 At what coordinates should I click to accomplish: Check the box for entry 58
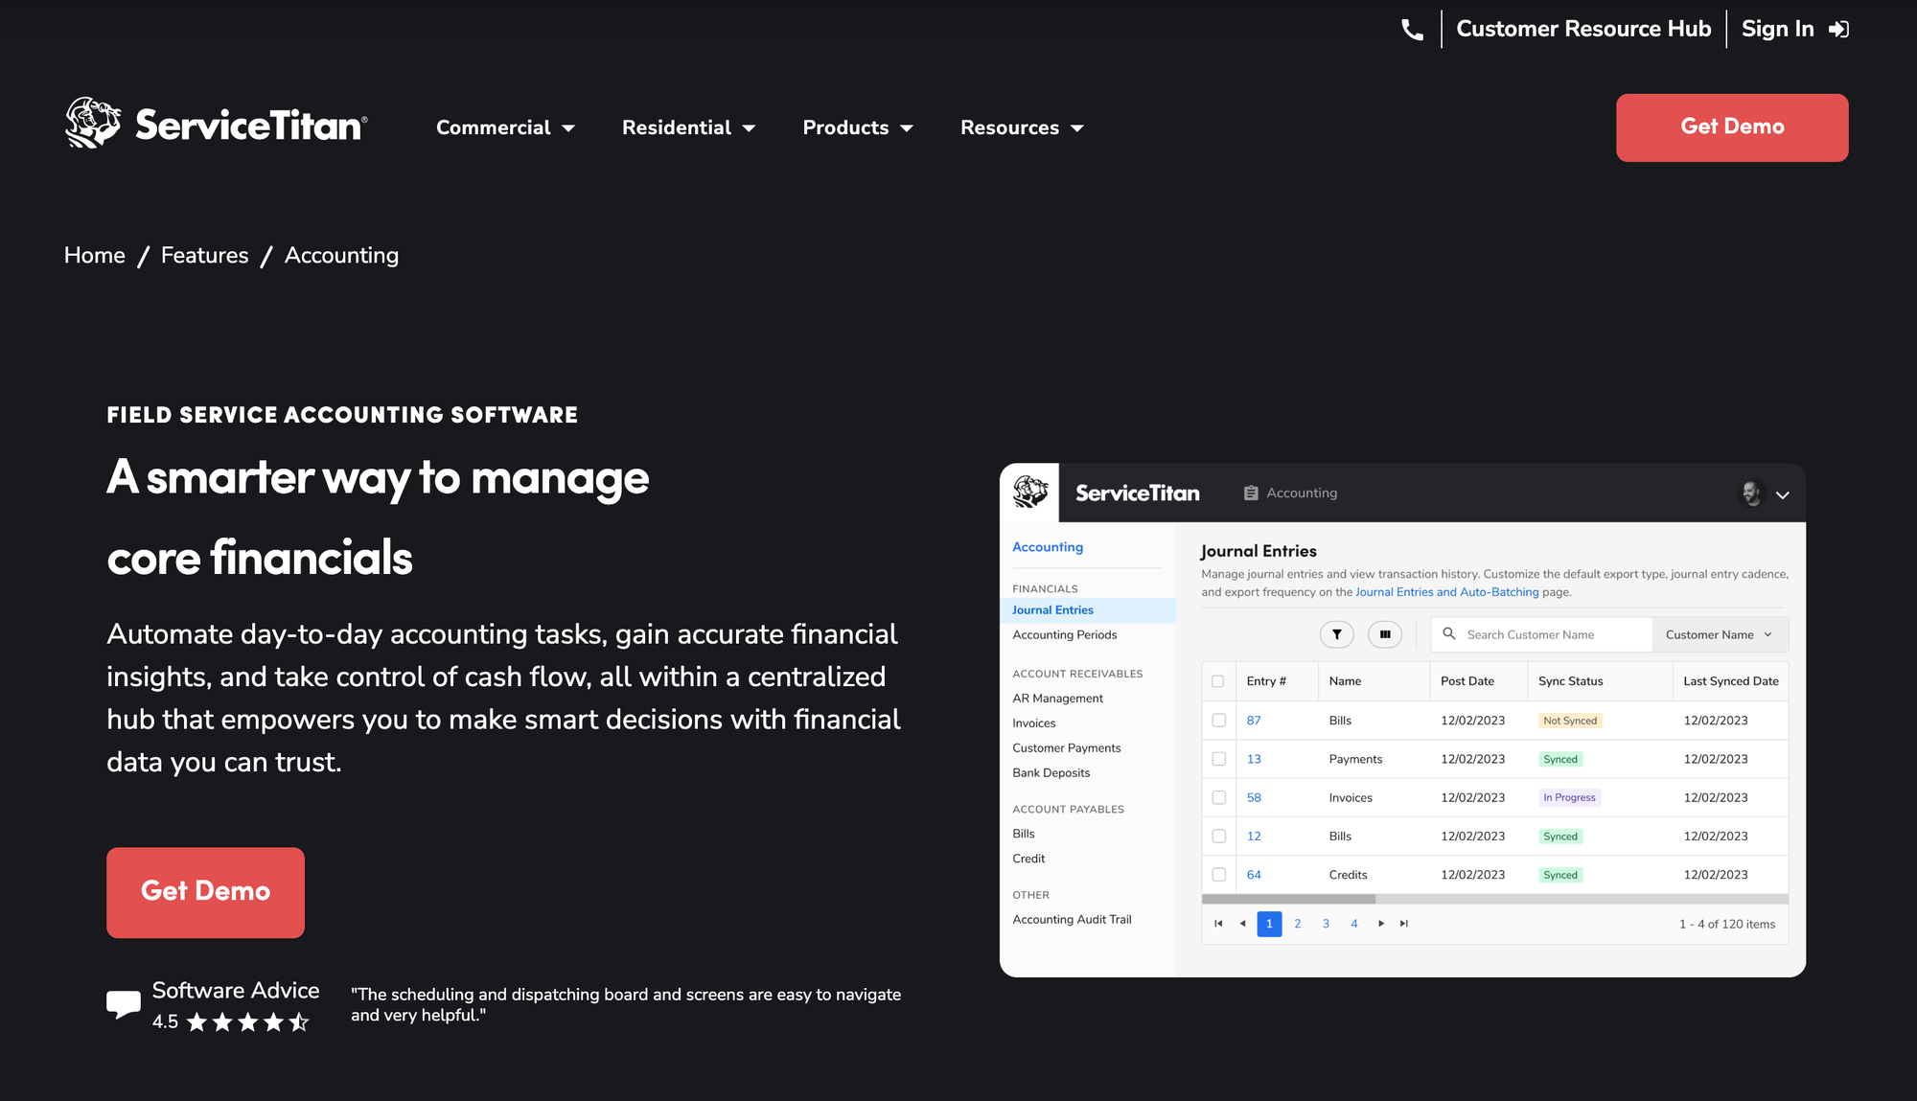tap(1218, 797)
